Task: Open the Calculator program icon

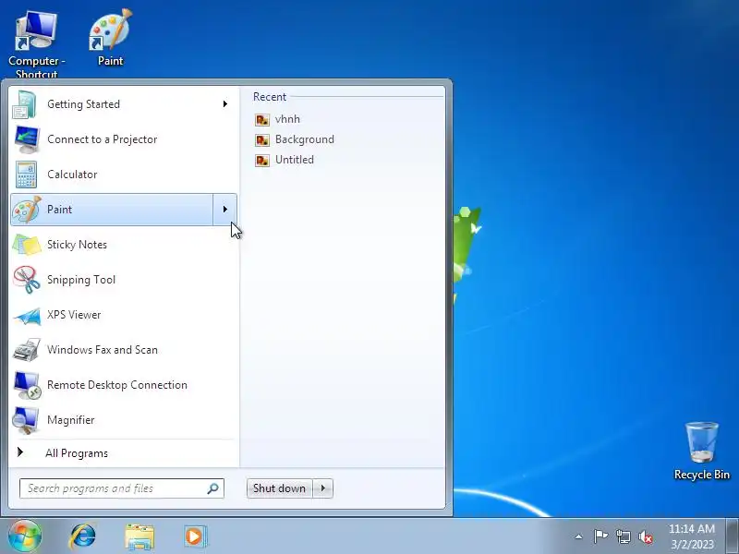Action: (26, 175)
